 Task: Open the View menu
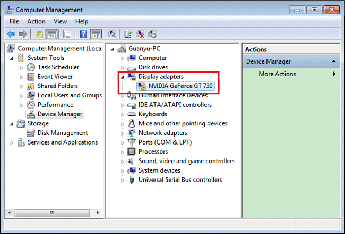pyautogui.click(x=60, y=21)
